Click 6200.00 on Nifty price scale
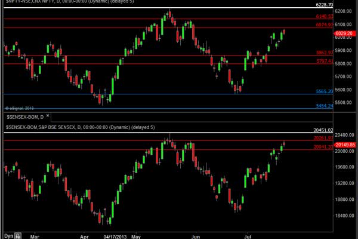Screen dimensions: 358x239 tap(343, 11)
